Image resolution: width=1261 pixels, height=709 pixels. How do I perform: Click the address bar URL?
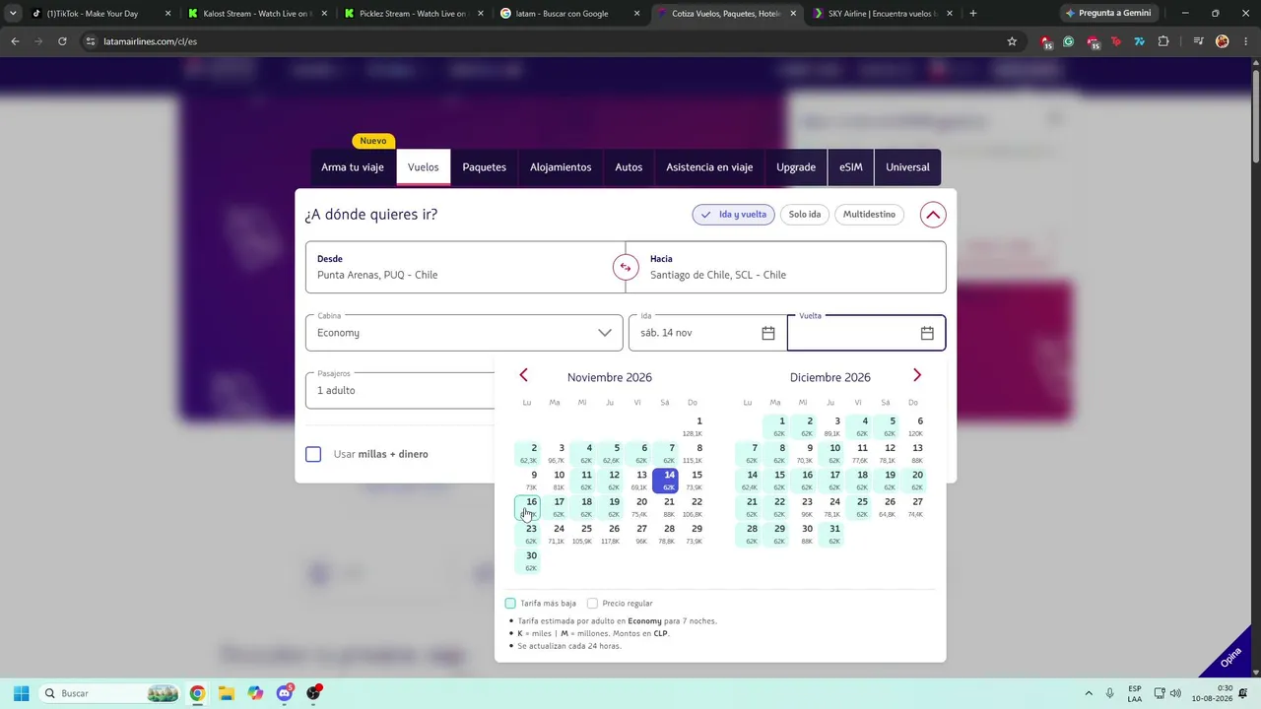[x=150, y=41]
